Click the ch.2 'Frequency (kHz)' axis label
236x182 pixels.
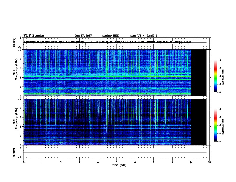[16, 118]
